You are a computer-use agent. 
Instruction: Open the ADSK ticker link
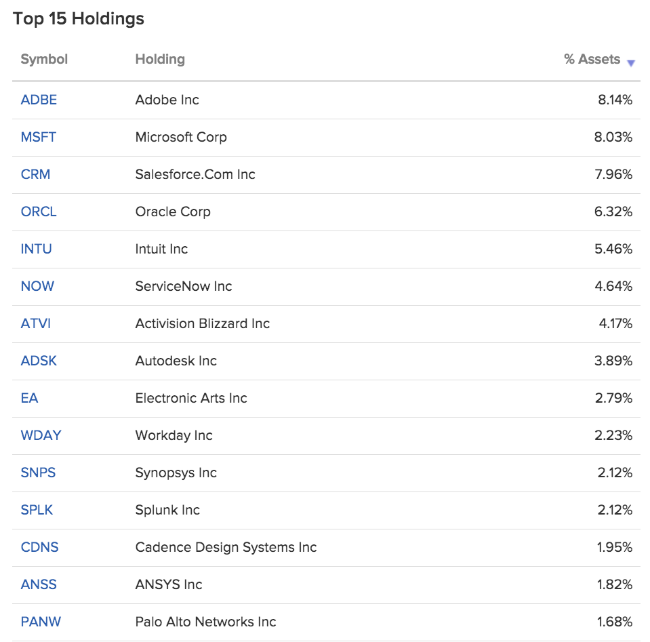39,361
